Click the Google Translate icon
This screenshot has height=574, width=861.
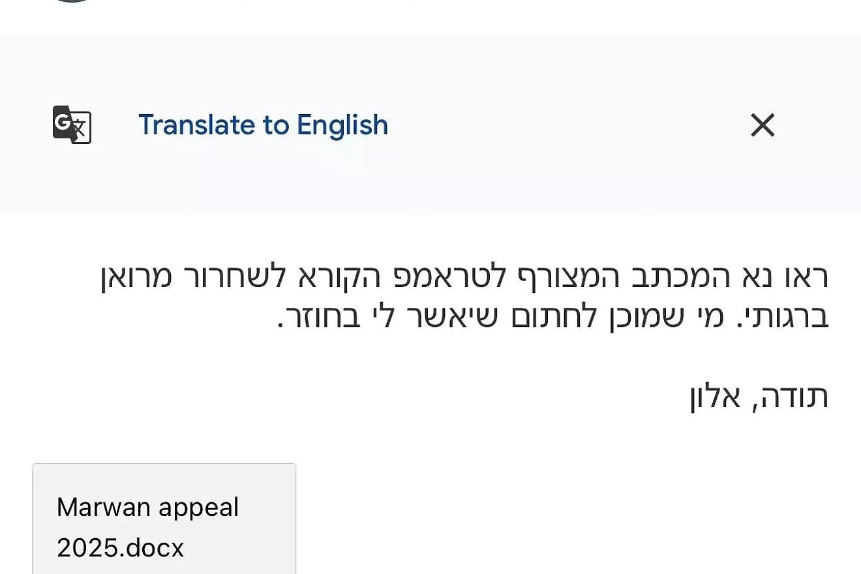[x=72, y=125]
